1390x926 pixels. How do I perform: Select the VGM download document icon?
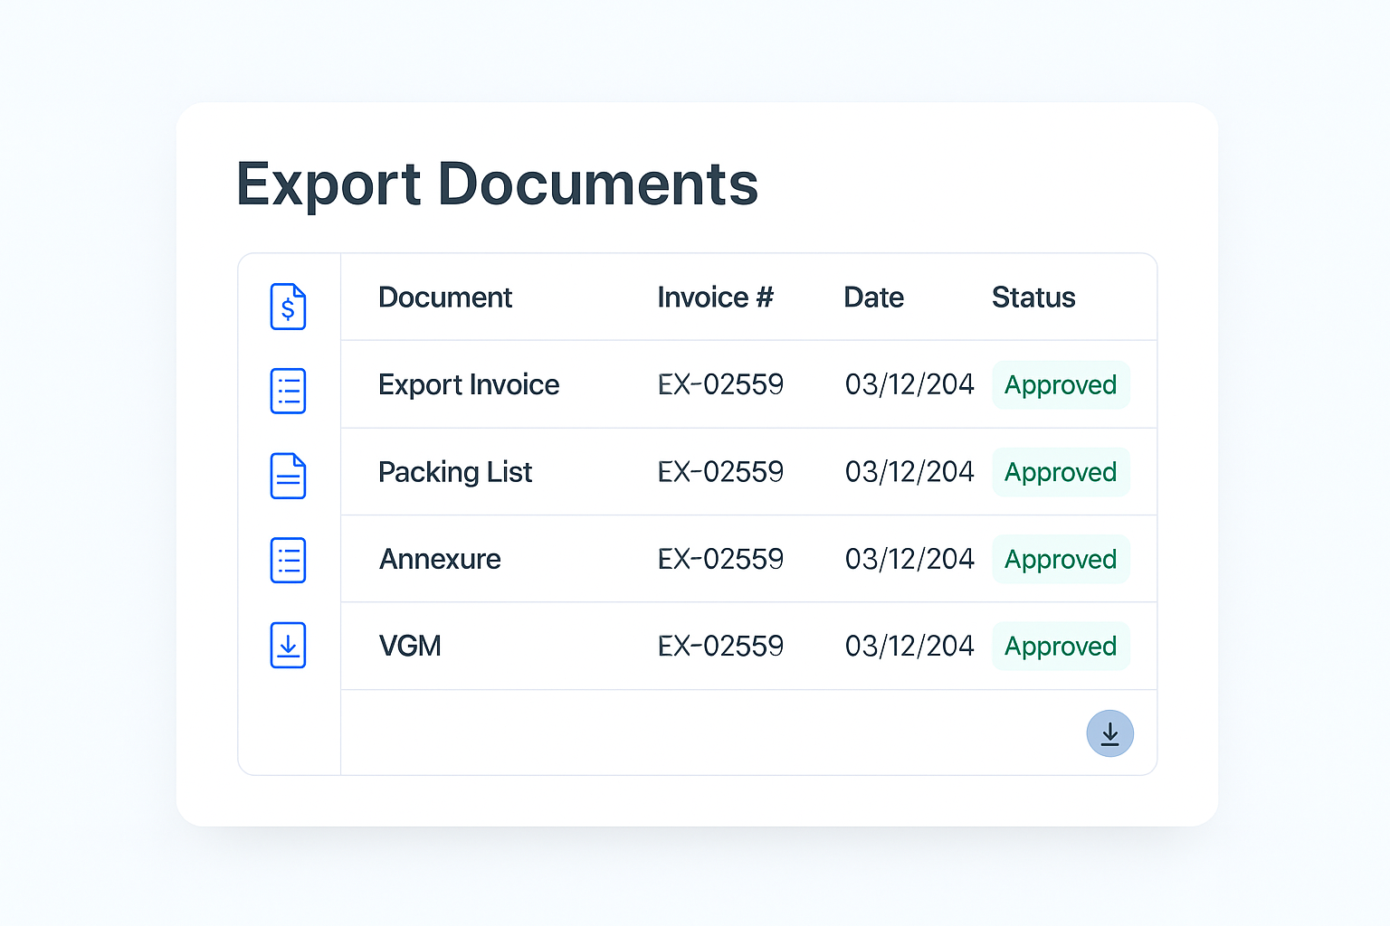pos(288,646)
